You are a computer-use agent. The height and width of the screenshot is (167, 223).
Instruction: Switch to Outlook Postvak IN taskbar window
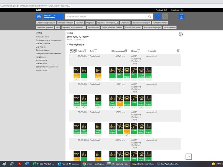click(68, 164)
